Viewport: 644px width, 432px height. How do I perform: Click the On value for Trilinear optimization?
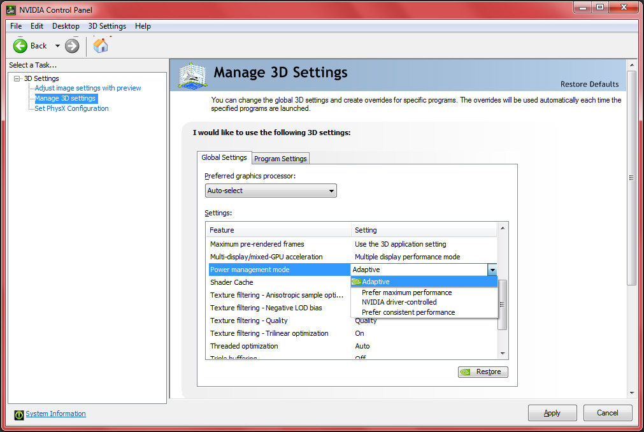[x=359, y=333]
